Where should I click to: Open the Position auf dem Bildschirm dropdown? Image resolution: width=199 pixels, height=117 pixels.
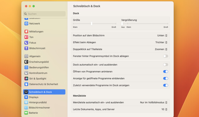tap(162, 35)
